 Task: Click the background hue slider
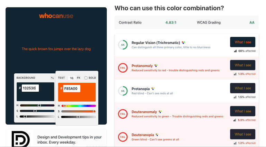[x=37, y=105]
